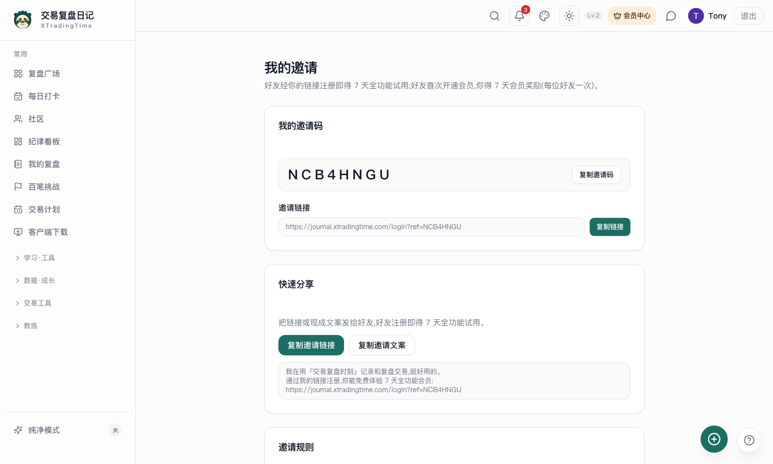This screenshot has height=464, width=773.
Task: Click the purple T avatar
Action: tap(696, 16)
